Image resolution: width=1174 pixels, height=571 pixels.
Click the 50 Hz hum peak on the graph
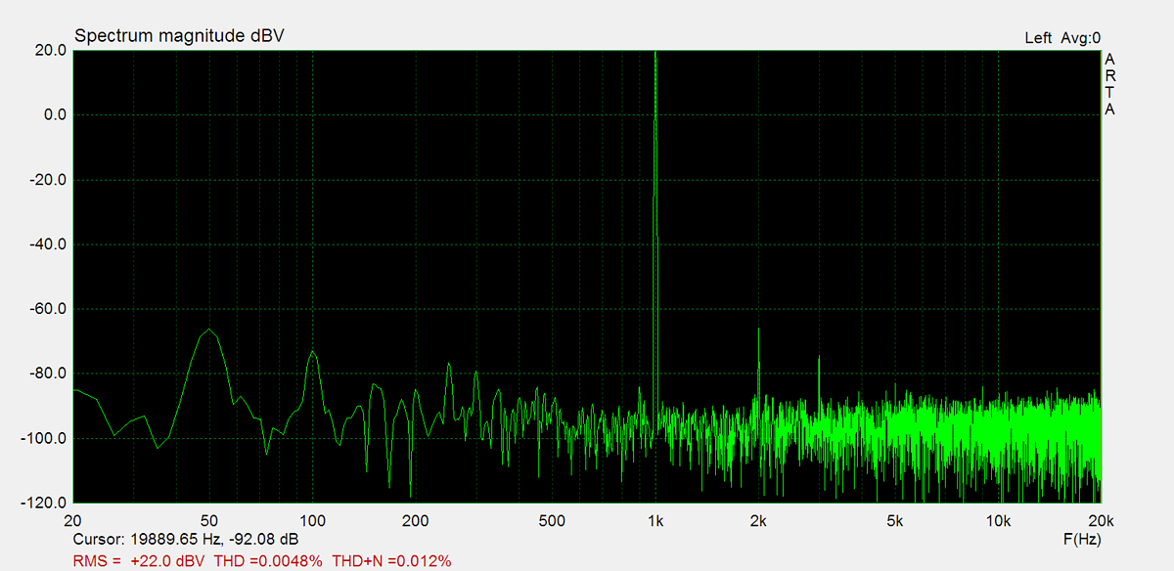click(209, 330)
